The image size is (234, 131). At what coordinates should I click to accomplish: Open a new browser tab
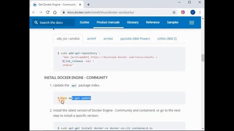tap(88, 5)
